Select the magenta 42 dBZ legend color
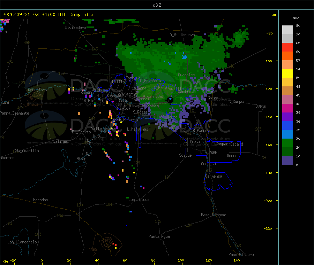314x265 pixels. pos(287,108)
